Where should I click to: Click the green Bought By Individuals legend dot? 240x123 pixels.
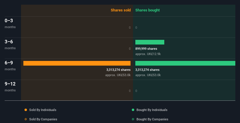(x=133, y=110)
